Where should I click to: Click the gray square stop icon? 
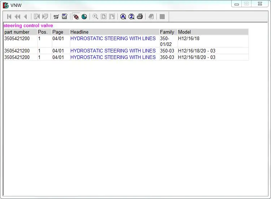[162, 17]
